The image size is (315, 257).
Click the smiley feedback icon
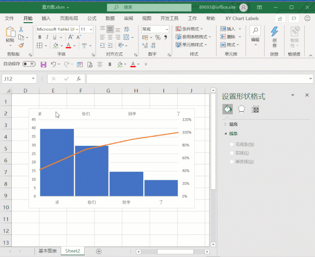pos(307,19)
